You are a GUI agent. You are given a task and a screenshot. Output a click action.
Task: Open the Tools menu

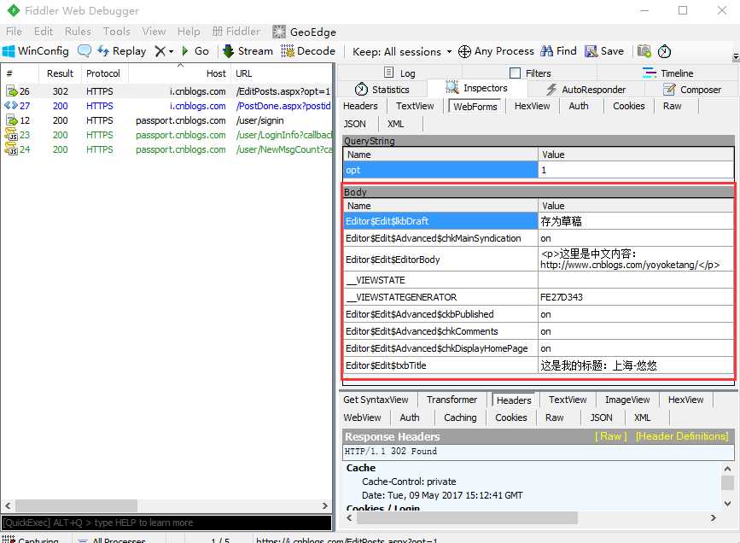pyautogui.click(x=117, y=32)
